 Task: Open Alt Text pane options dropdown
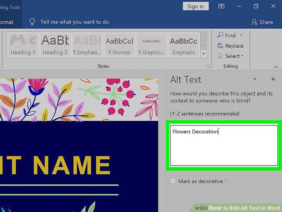coord(255,79)
